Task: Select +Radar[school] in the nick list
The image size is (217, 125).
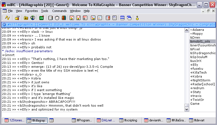Action: (x=202, y=84)
